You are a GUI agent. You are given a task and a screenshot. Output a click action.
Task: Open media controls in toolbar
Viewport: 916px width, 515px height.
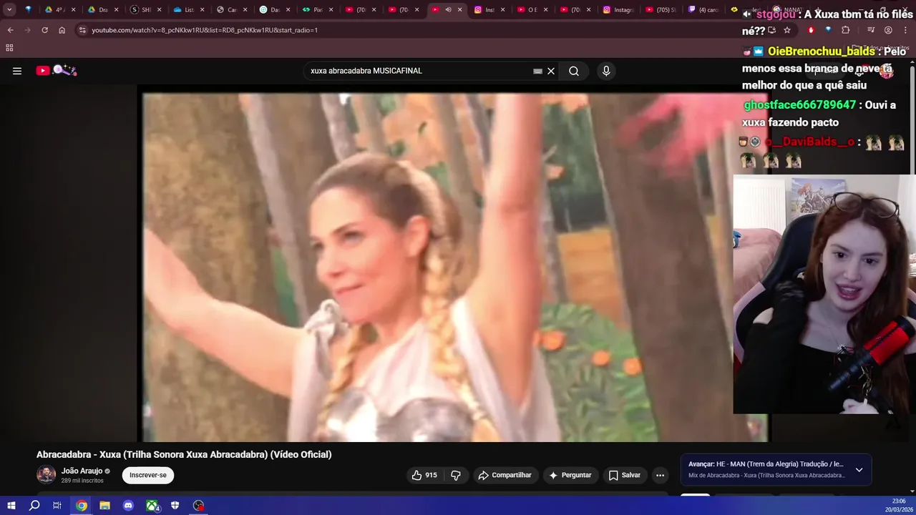click(x=871, y=30)
